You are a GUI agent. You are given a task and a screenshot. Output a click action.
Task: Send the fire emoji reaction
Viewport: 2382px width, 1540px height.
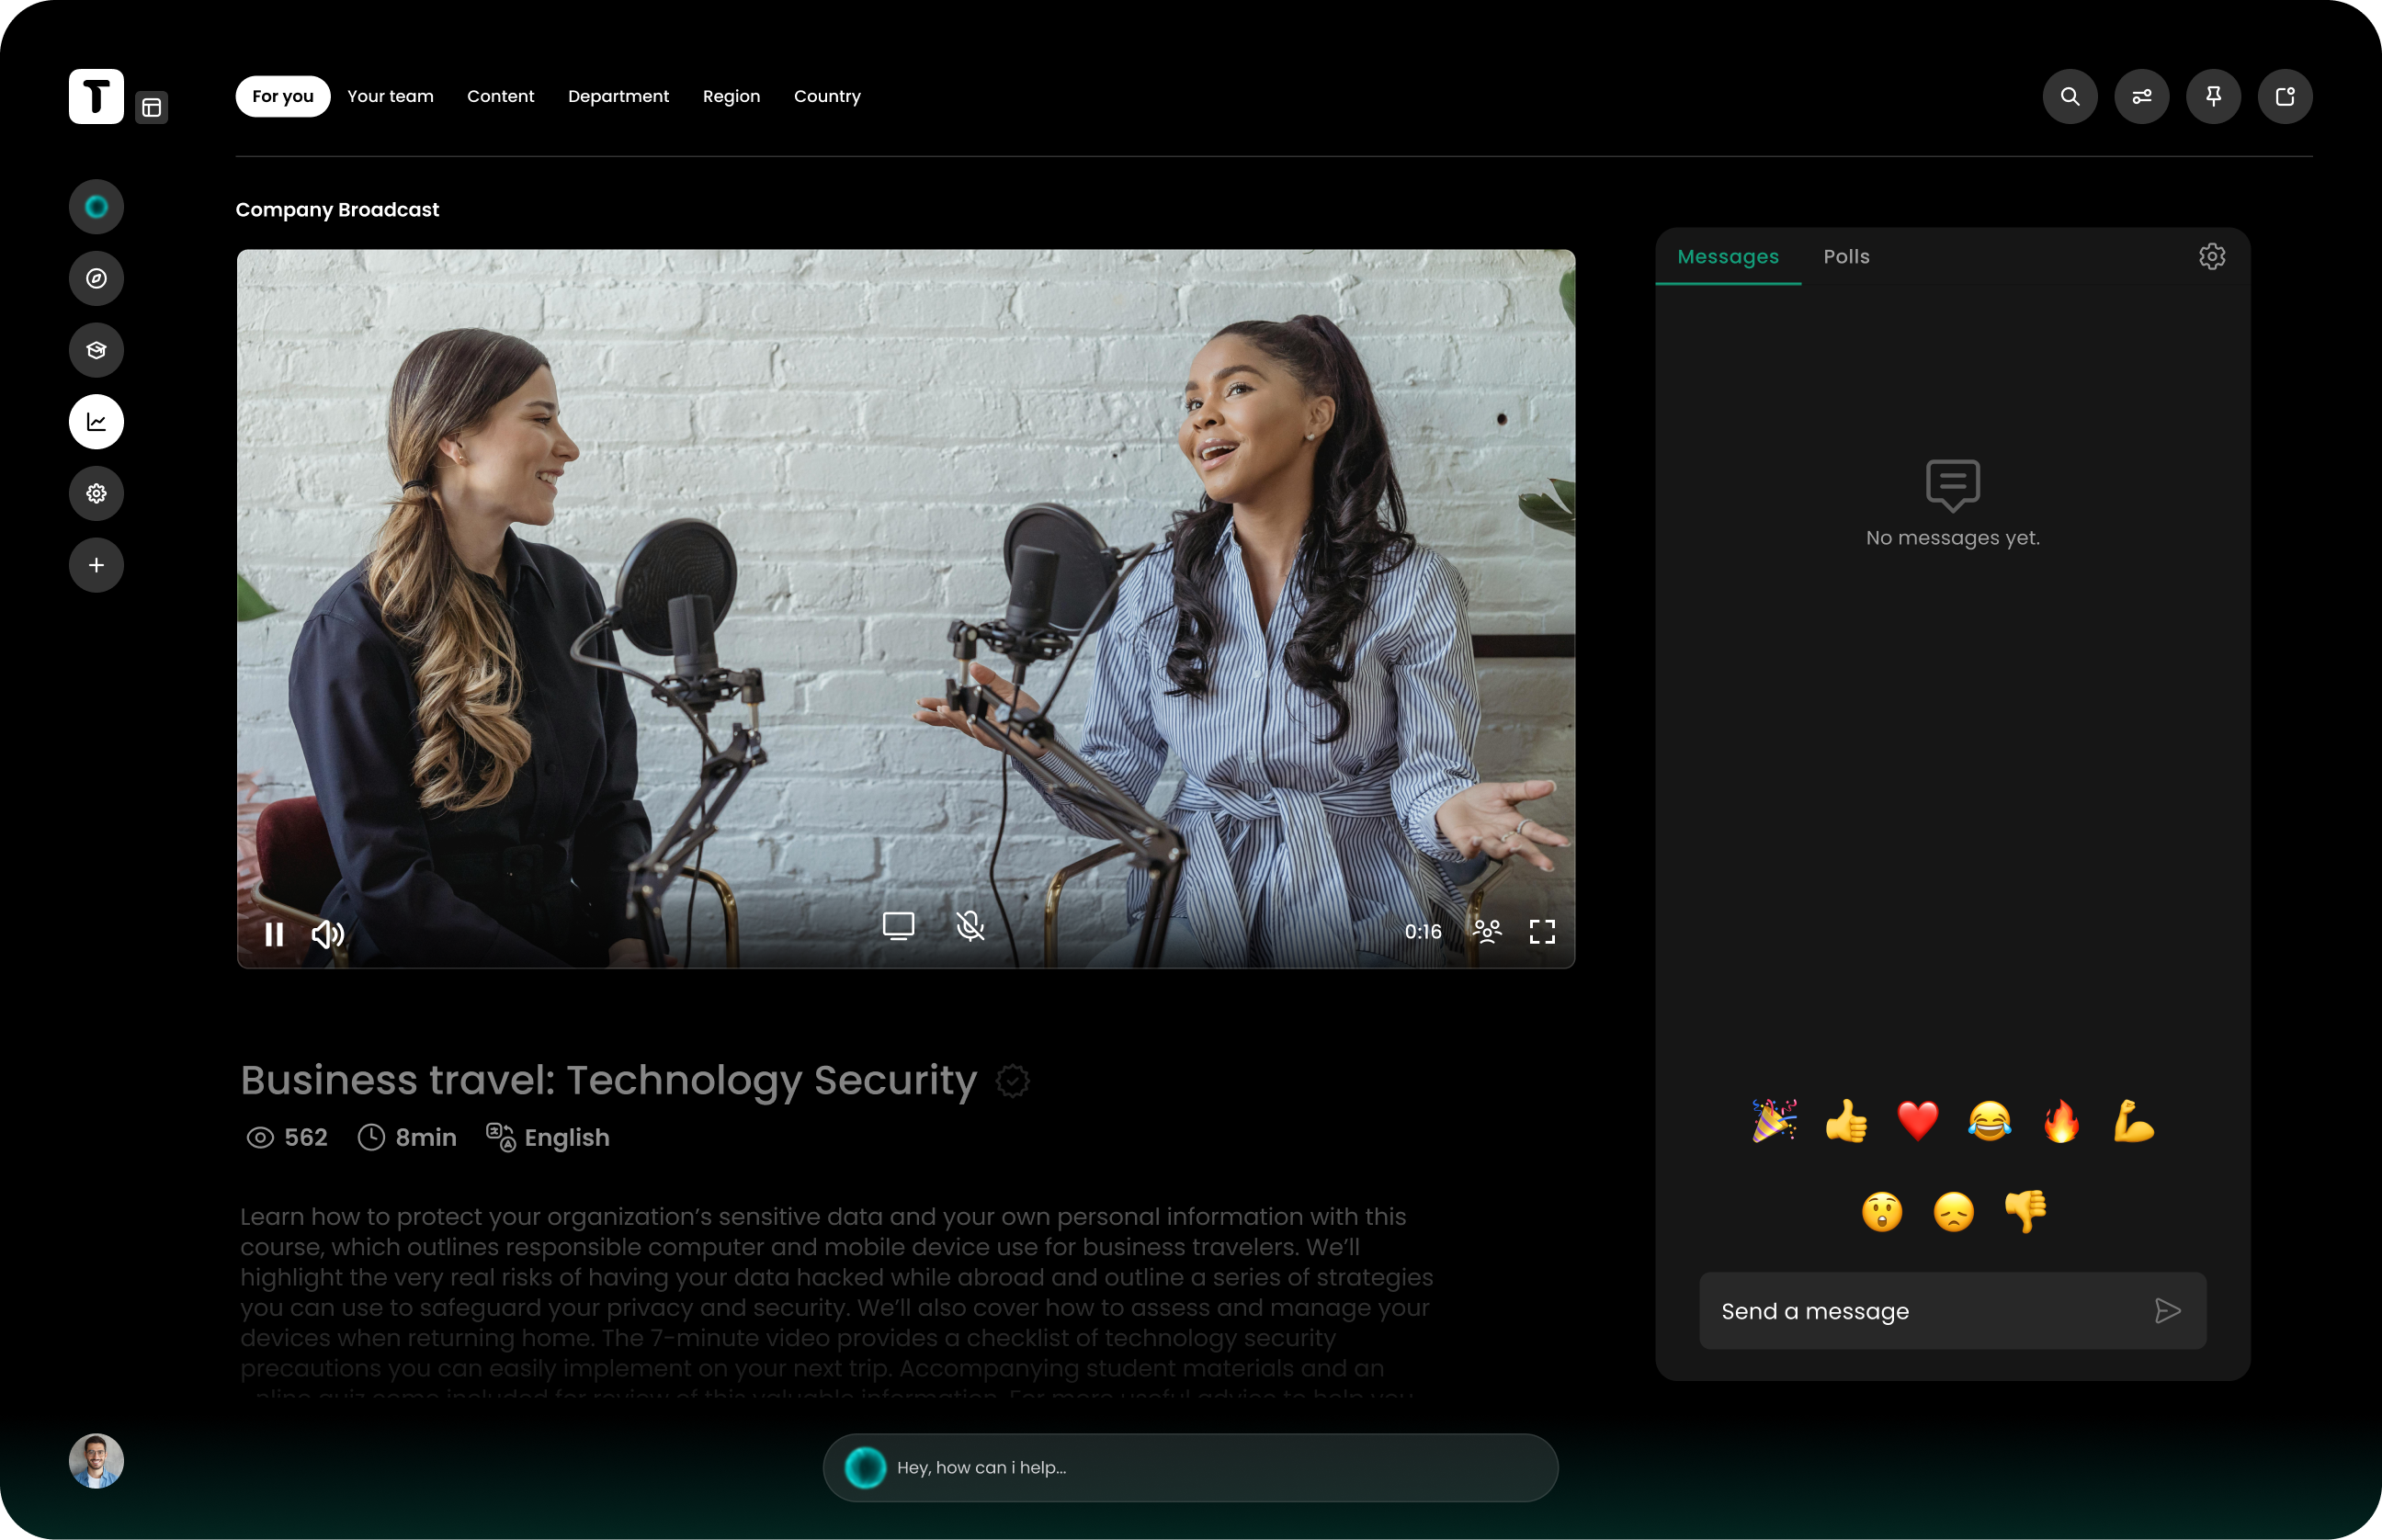click(2061, 1120)
